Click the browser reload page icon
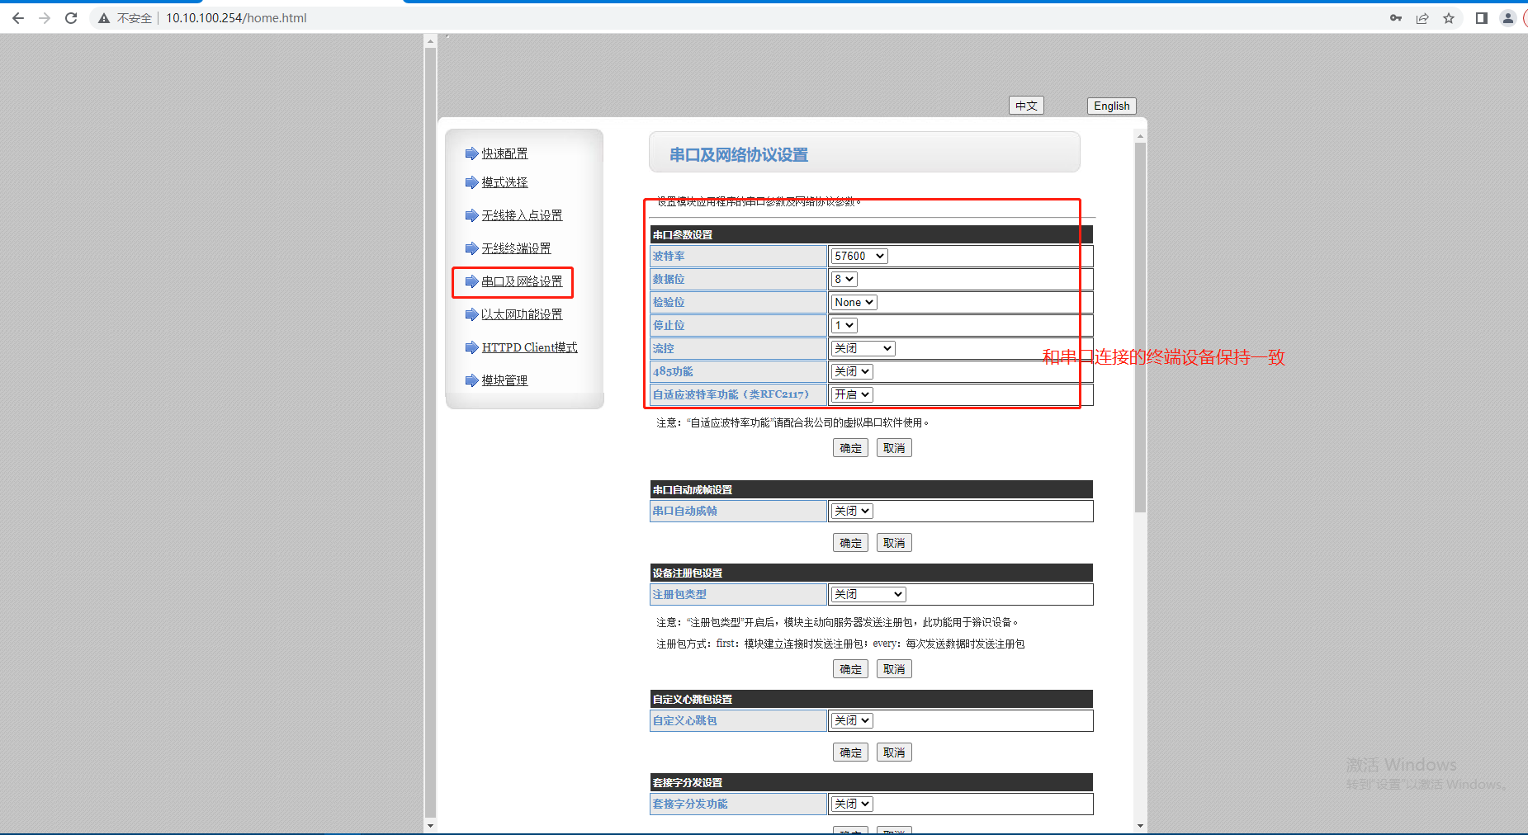Image resolution: width=1528 pixels, height=835 pixels. pos(71,18)
